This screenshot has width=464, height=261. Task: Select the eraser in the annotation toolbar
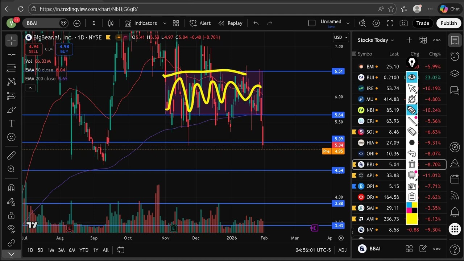[x=412, y=132]
